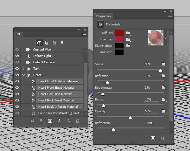Open Specular color swatch
Image resolution: width=190 pixels, height=151 pixels.
point(119,39)
